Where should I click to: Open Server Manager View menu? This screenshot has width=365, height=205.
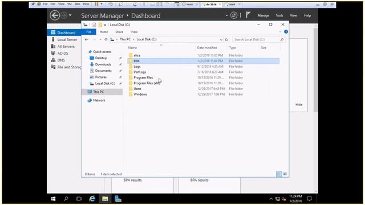293,15
